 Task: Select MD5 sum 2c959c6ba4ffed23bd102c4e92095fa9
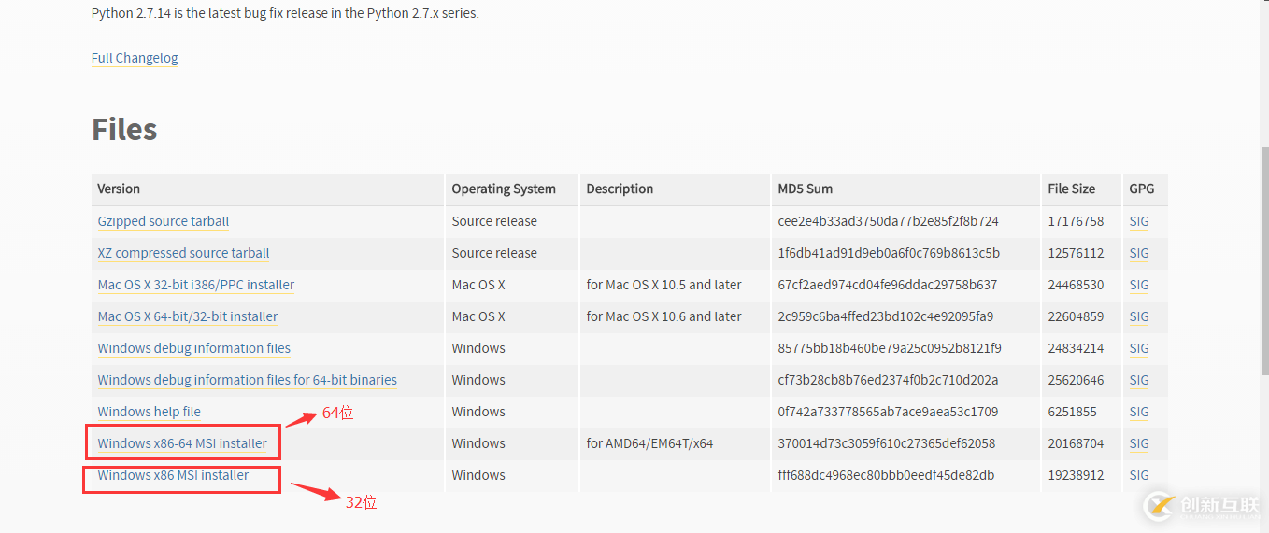pos(885,316)
